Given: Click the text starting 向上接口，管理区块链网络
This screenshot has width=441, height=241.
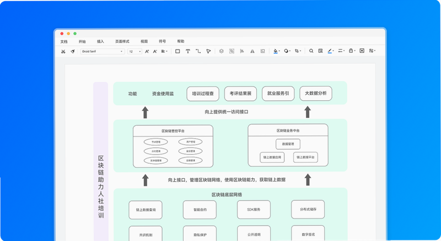Looking at the screenshot, I should pos(227,180).
